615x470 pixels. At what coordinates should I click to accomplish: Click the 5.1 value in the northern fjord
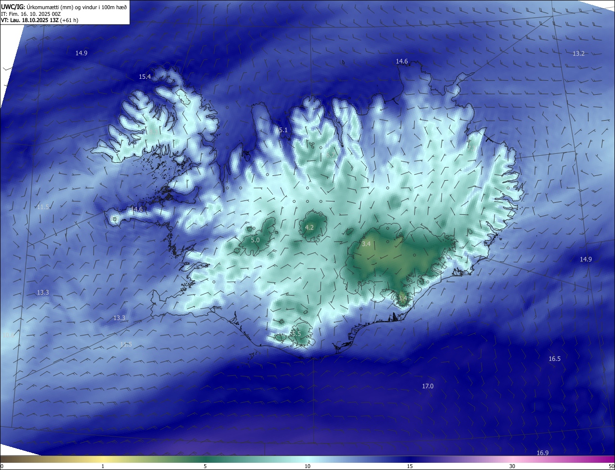click(283, 130)
